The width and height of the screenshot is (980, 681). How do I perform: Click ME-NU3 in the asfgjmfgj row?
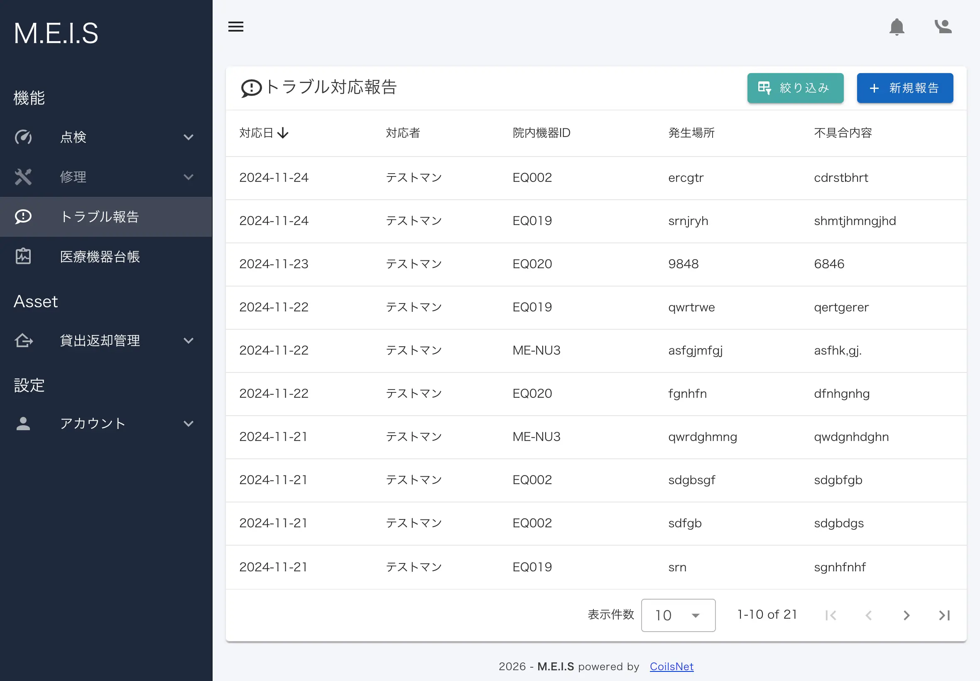coord(536,350)
